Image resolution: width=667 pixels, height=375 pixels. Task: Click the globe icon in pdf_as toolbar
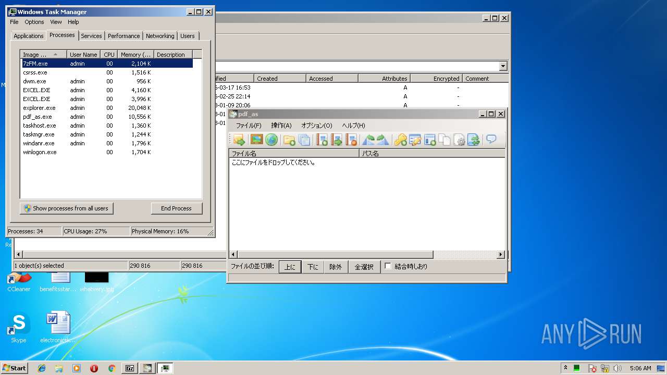tap(271, 140)
